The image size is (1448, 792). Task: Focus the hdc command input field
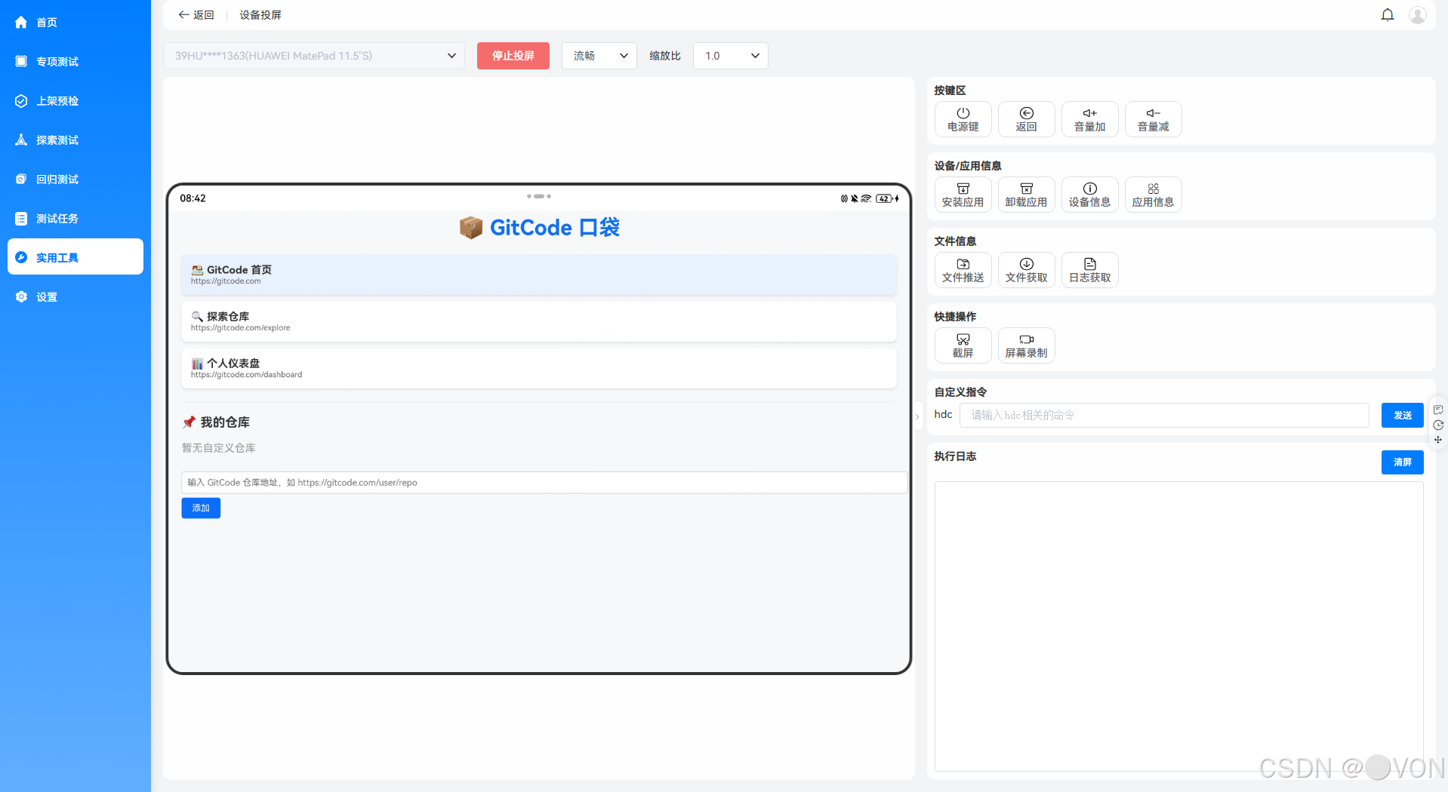tap(1164, 415)
